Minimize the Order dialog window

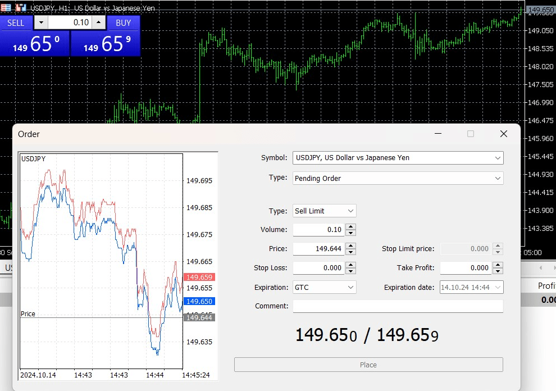click(x=438, y=134)
